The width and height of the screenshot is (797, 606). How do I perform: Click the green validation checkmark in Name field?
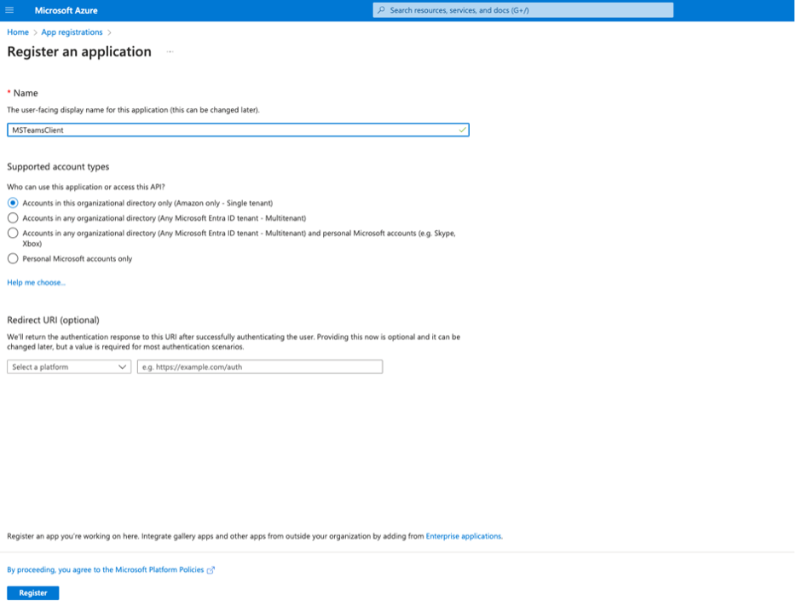pyautogui.click(x=462, y=130)
